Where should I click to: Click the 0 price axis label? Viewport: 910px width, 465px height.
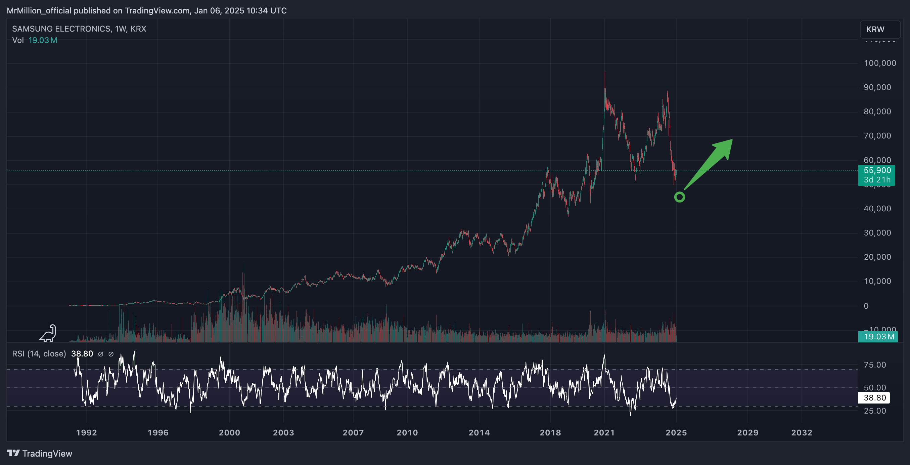pos(866,306)
